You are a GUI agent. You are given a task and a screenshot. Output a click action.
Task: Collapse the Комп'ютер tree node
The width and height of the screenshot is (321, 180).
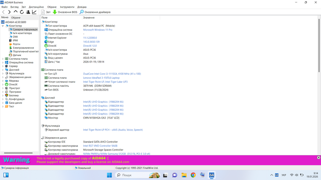[3, 26]
